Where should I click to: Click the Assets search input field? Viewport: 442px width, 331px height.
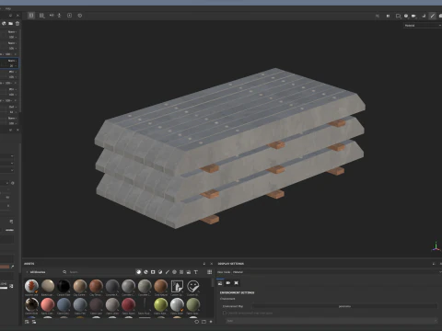[x=99, y=272]
